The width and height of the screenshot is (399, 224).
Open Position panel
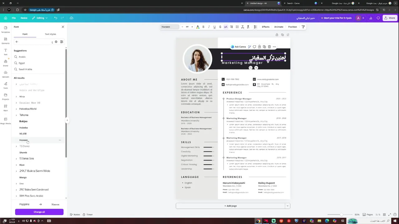tap(292, 27)
